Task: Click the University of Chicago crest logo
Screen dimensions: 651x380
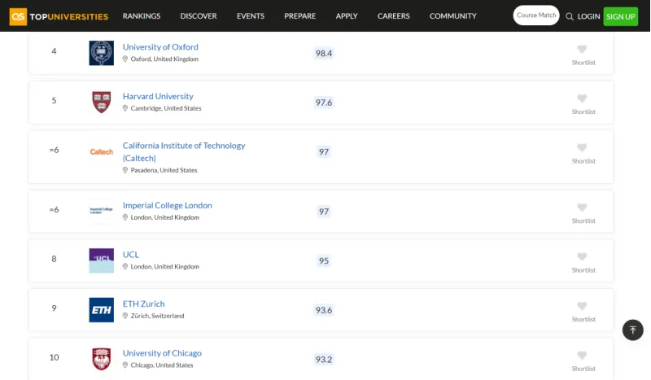Action: [102, 359]
